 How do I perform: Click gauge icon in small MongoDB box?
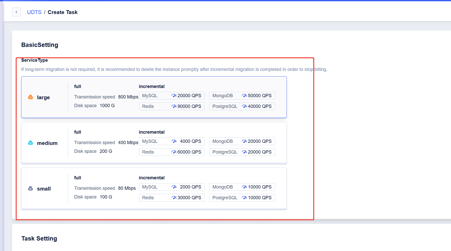(244, 187)
